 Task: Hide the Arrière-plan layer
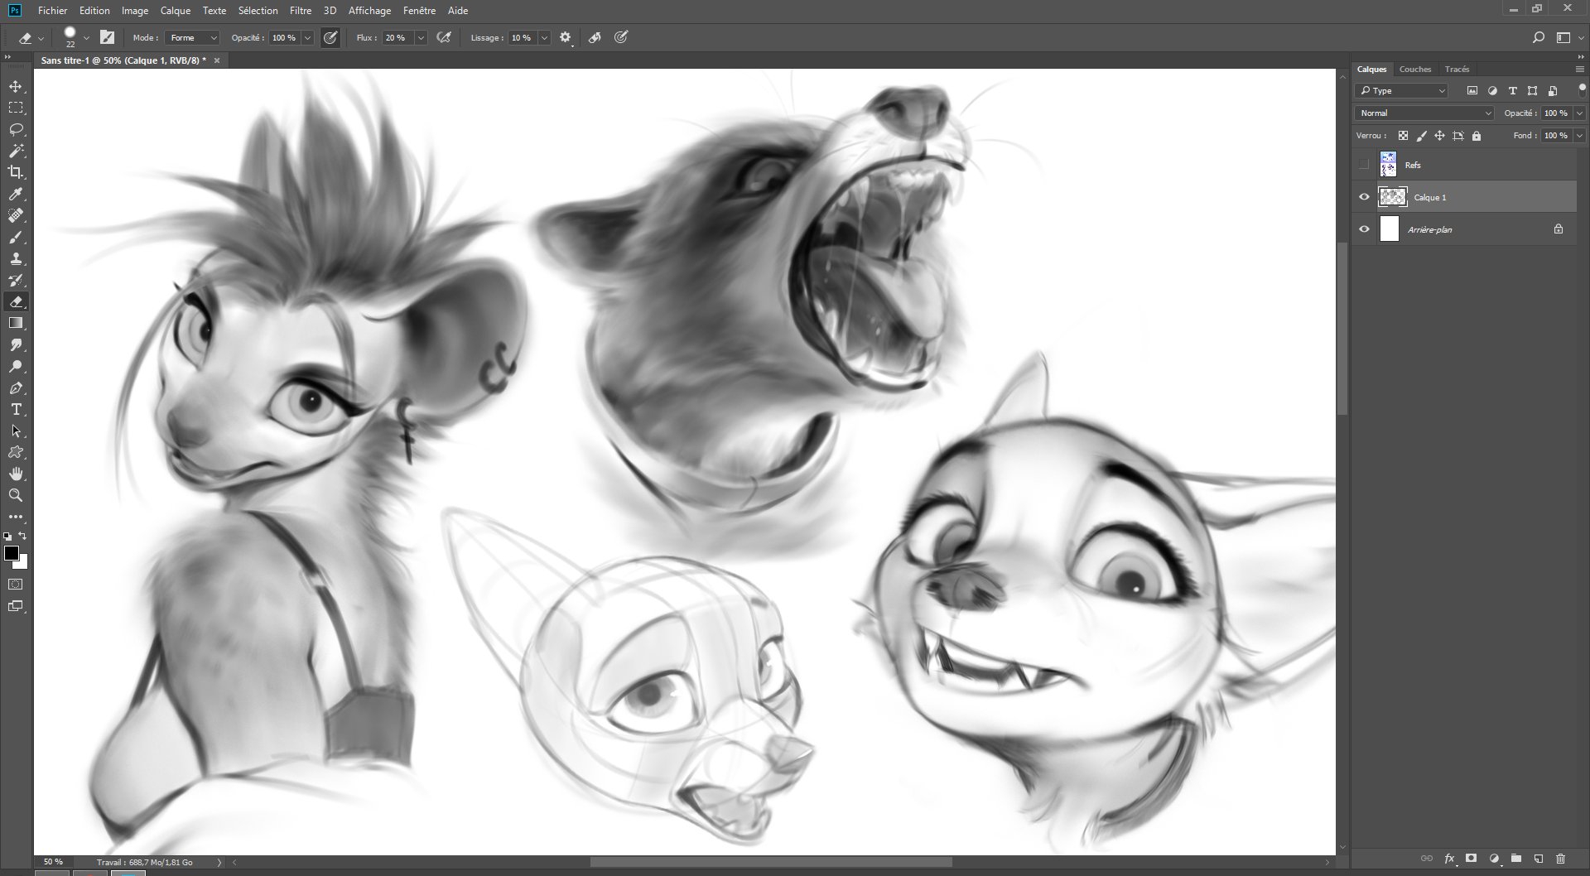pos(1364,229)
